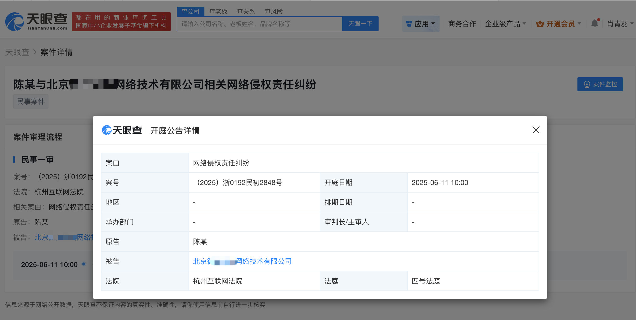The image size is (636, 320).
Task: Click the 排期日期 label cell
Action: (364, 202)
